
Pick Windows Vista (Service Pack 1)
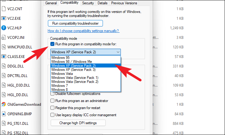86,78
